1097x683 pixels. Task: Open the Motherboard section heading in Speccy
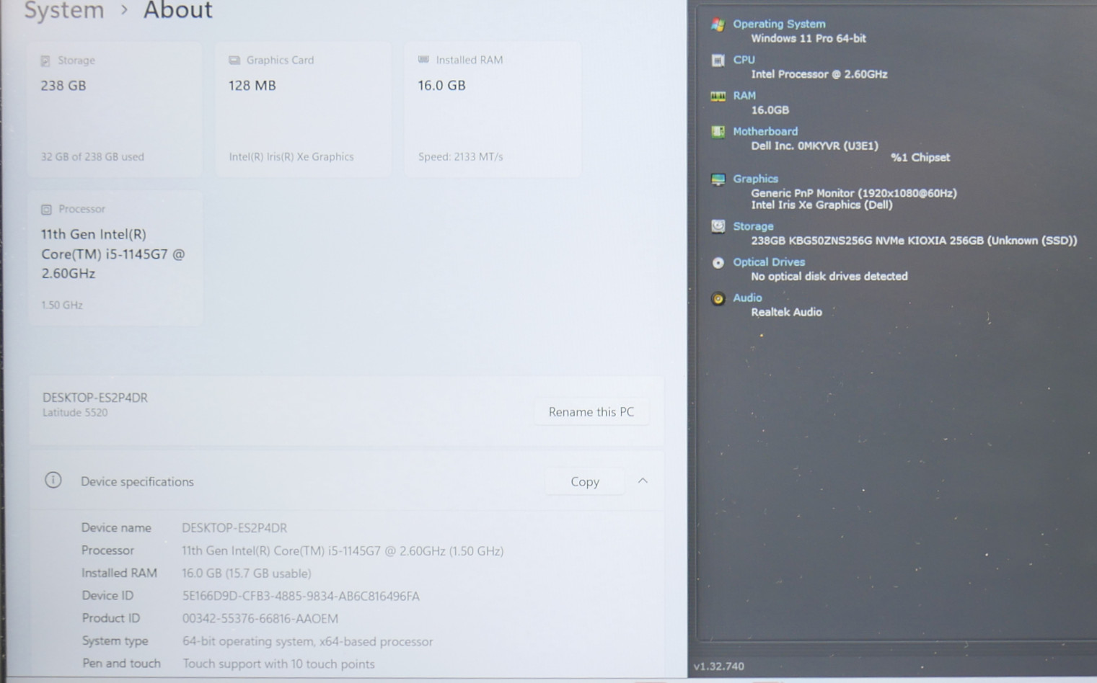[x=765, y=131]
